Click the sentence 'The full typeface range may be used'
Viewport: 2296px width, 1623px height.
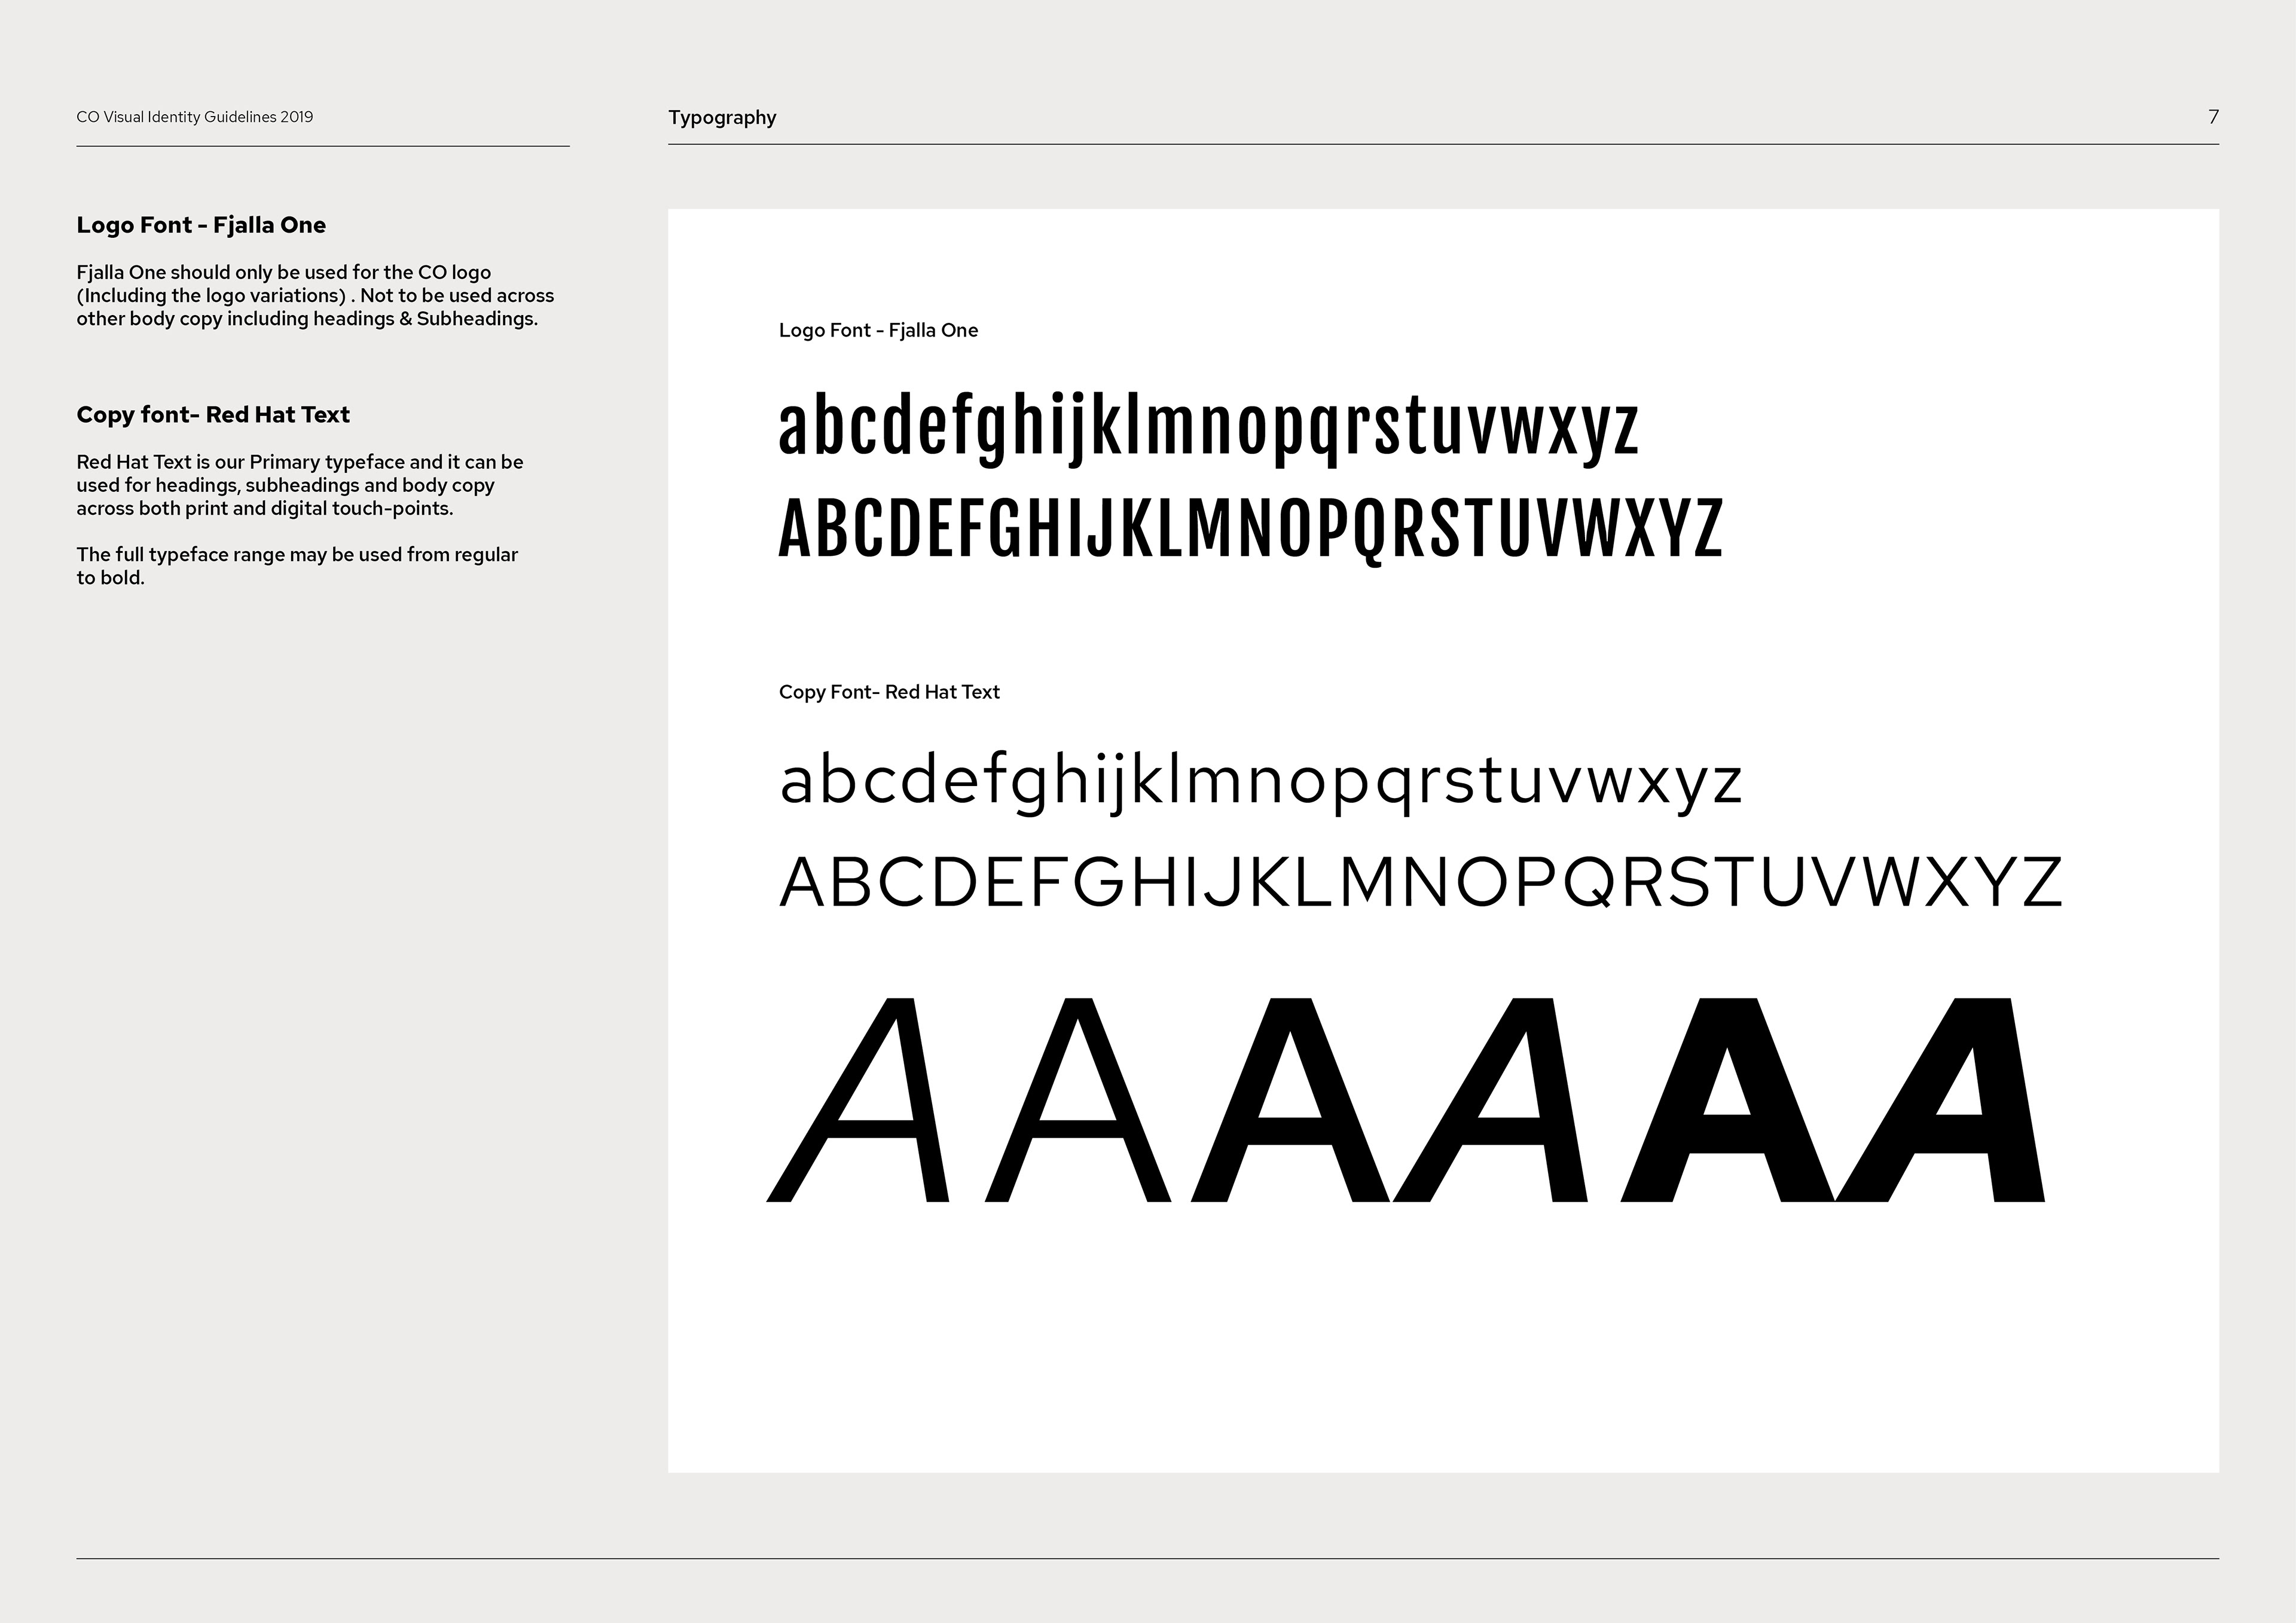click(x=297, y=566)
